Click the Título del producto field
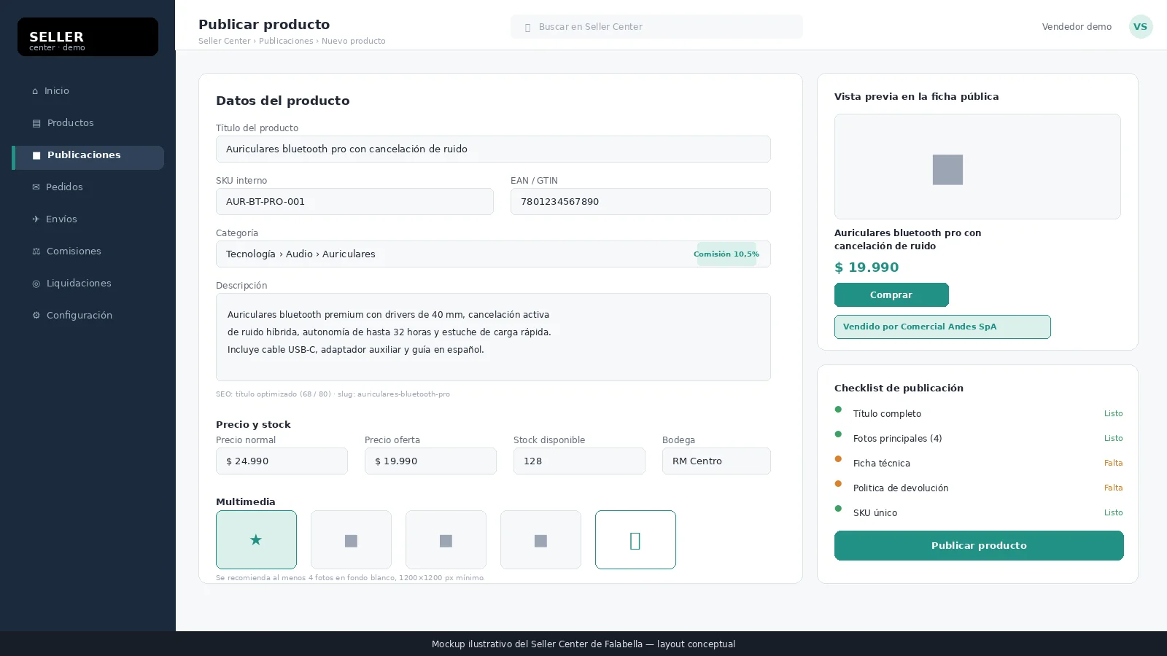The image size is (1167, 656). (493, 149)
